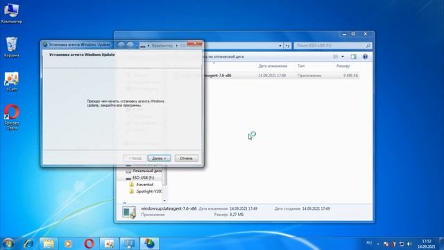Image resolution: width=444 pixels, height=250 pixels.
Task: Close the Explorer window
Action: tap(366, 34)
